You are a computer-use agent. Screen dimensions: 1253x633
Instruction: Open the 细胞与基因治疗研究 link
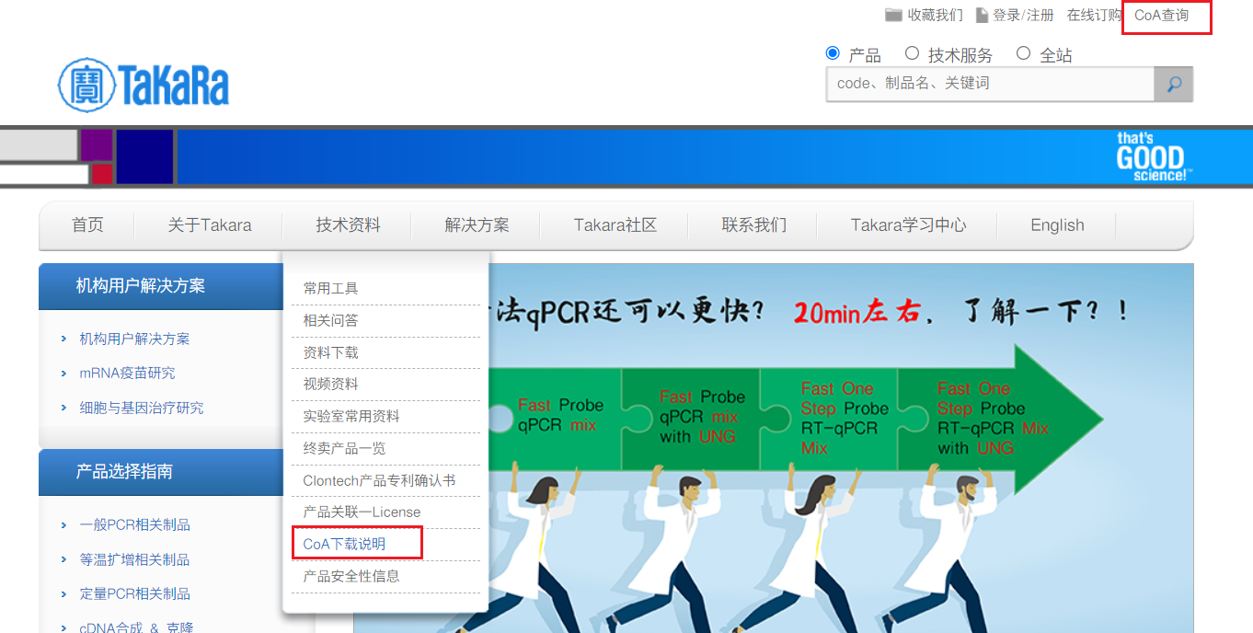pos(142,408)
